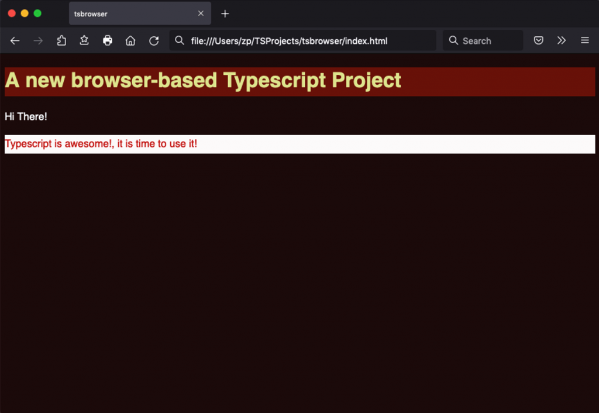599x413 pixels.
Task: Reload the current page
Action: (x=154, y=40)
